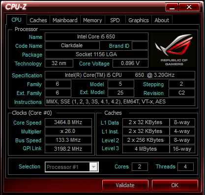Switch to the Caches tab
The width and height of the screenshot is (205, 195).
(x=38, y=20)
